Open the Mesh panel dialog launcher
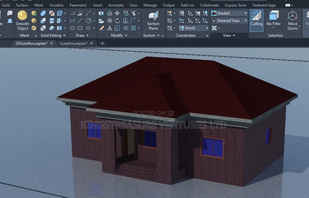 point(36,36)
